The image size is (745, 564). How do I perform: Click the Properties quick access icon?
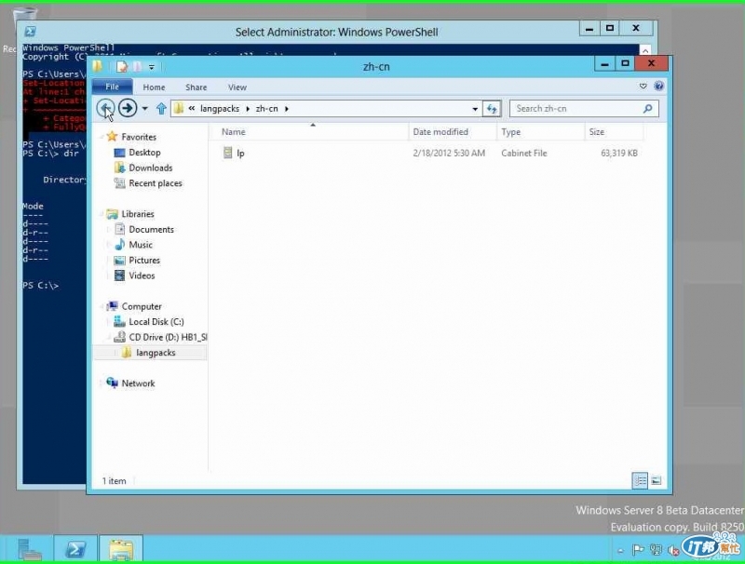click(x=122, y=67)
